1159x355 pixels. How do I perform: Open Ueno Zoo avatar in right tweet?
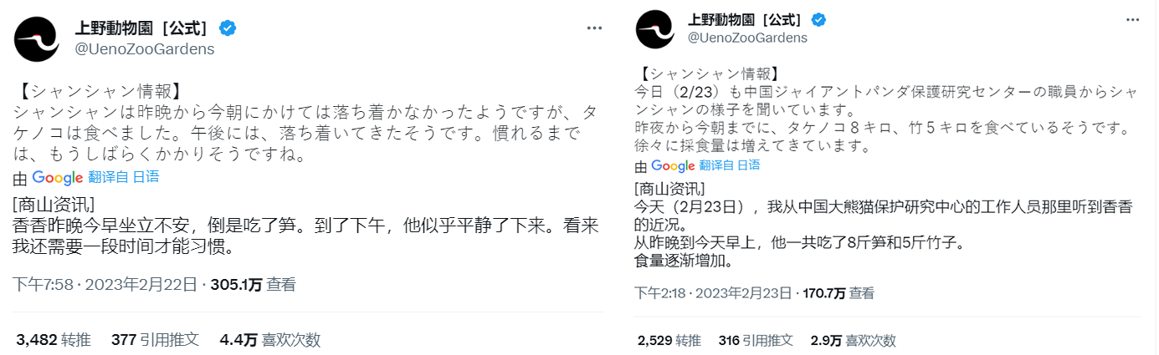(655, 29)
